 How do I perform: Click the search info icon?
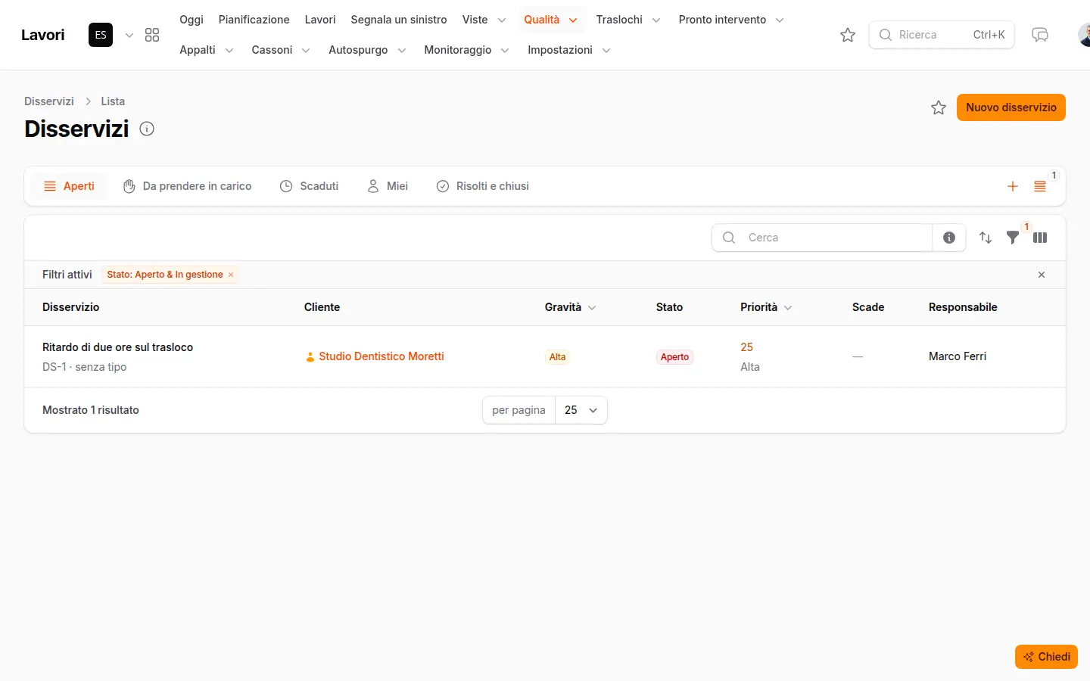tap(949, 238)
